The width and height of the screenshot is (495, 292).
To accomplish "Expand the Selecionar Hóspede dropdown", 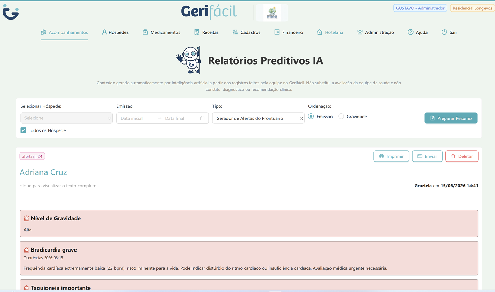I will click(x=66, y=118).
